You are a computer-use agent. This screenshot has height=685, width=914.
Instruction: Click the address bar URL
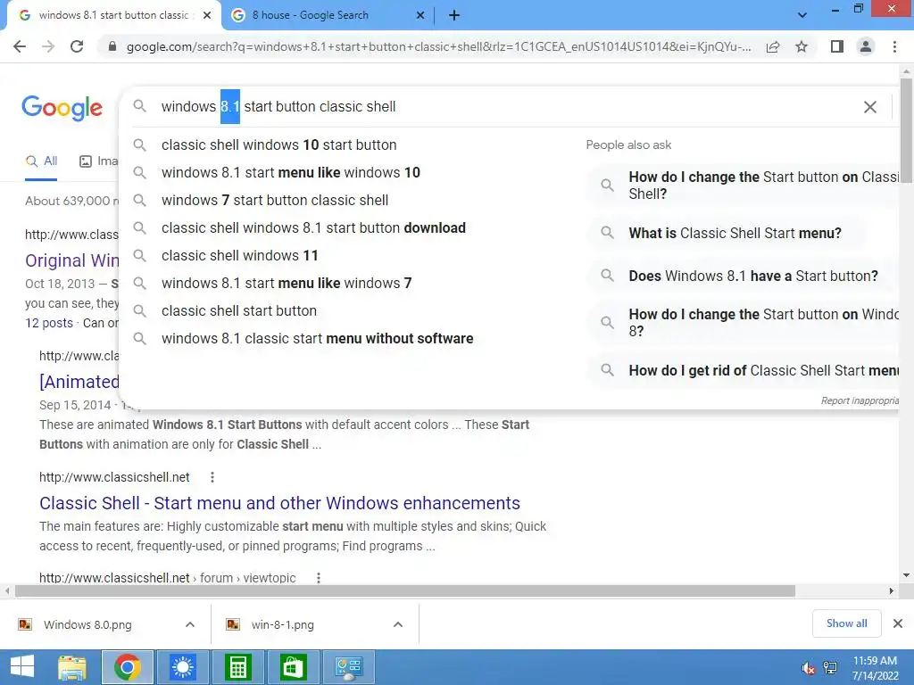[438, 46]
